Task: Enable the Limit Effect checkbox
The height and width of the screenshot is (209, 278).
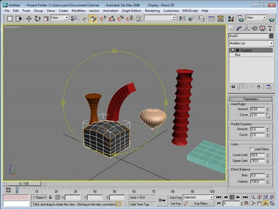Action: click(x=251, y=149)
